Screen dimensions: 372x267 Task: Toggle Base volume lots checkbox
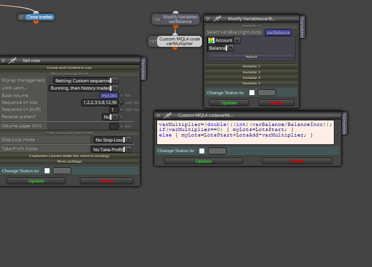pos(121,95)
